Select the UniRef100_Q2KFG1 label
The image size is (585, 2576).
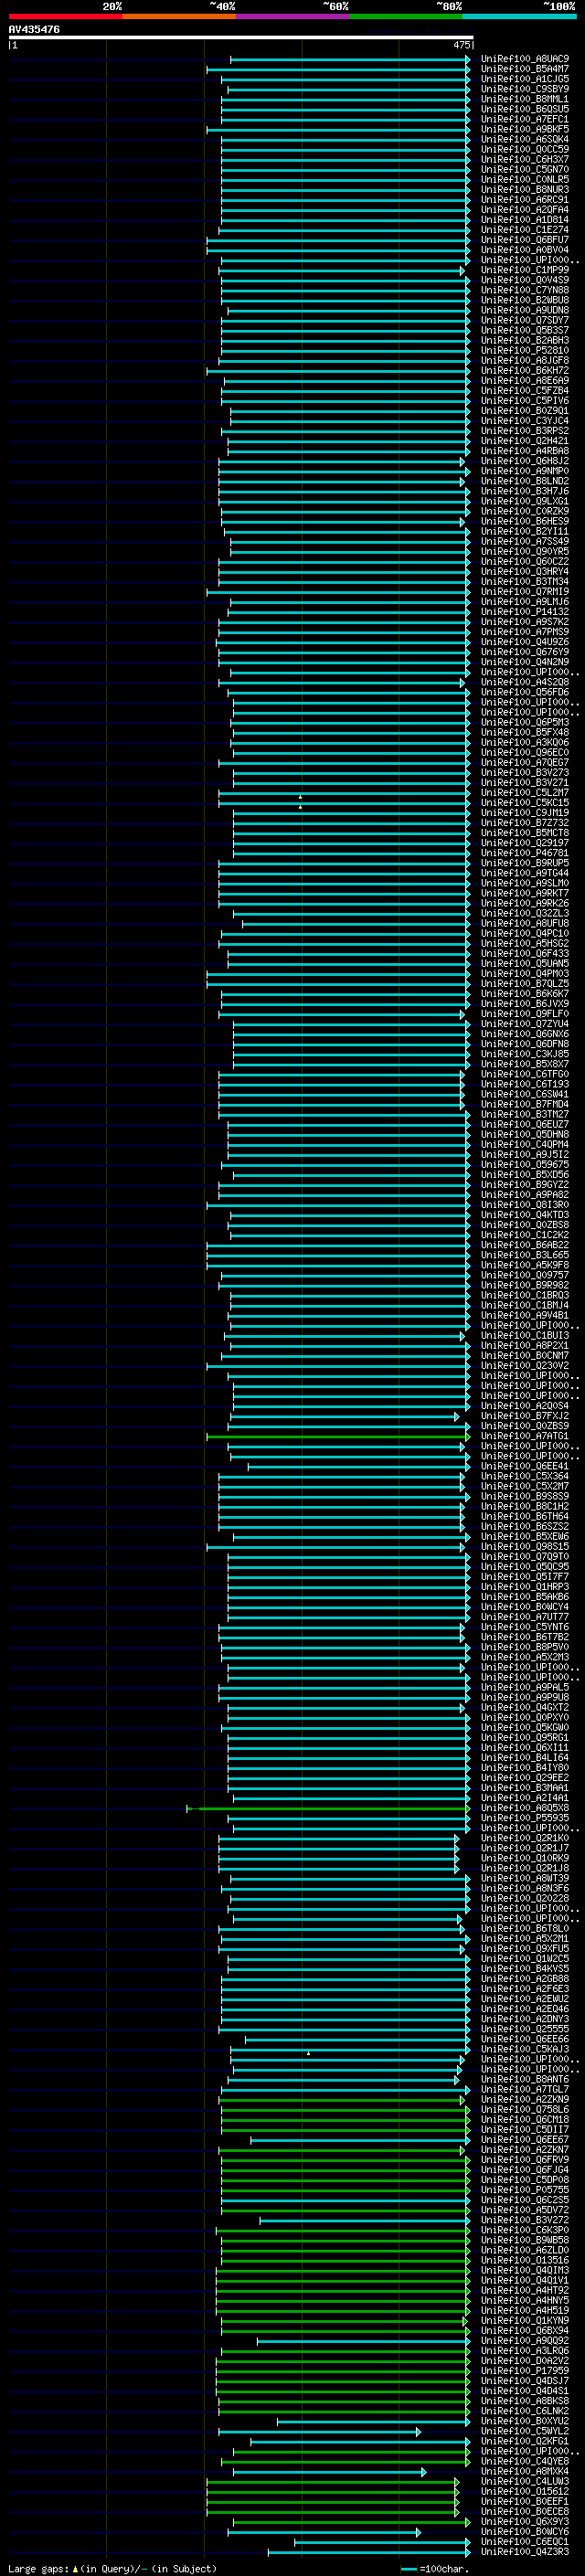[x=525, y=2441]
